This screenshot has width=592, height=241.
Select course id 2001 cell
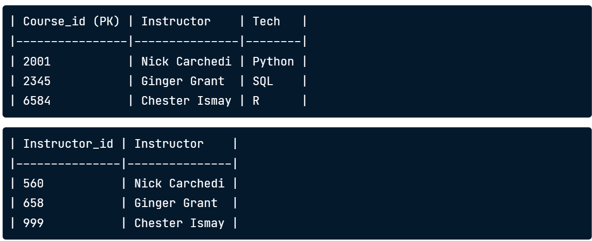(x=37, y=61)
